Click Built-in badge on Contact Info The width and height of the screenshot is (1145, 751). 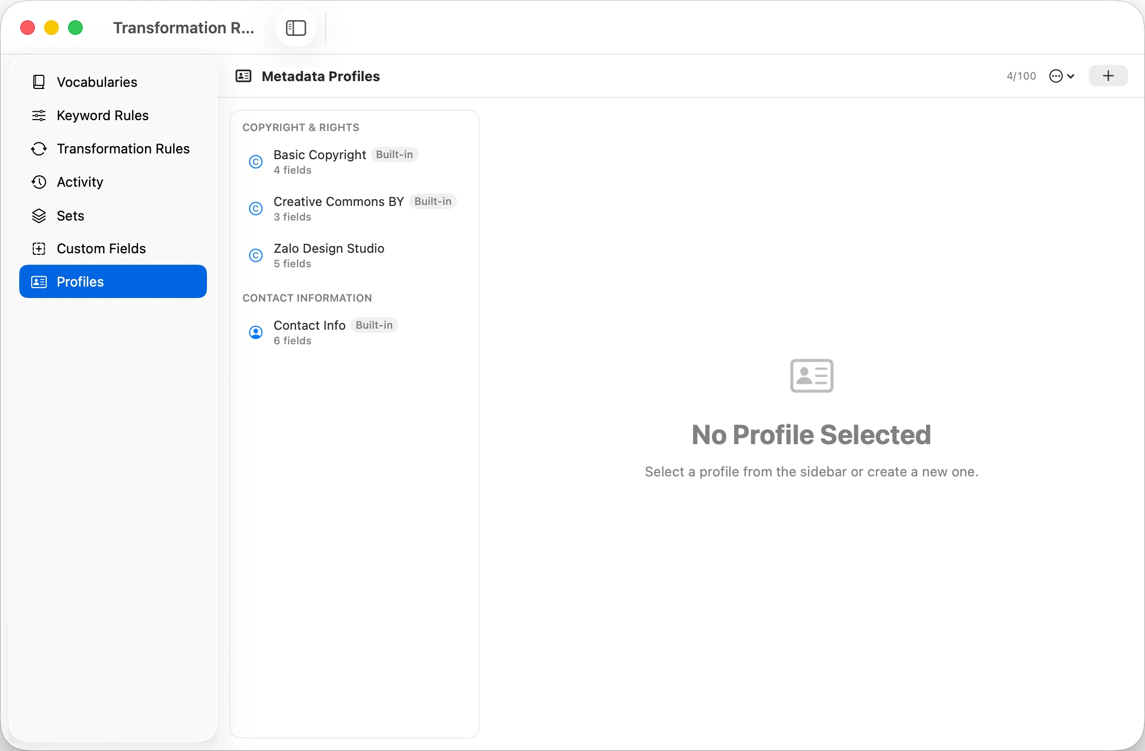pos(374,325)
